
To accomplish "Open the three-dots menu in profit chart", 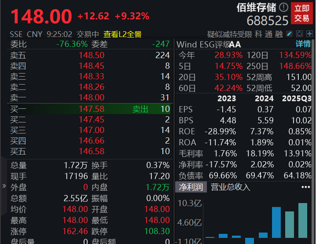I will click(x=305, y=187).
